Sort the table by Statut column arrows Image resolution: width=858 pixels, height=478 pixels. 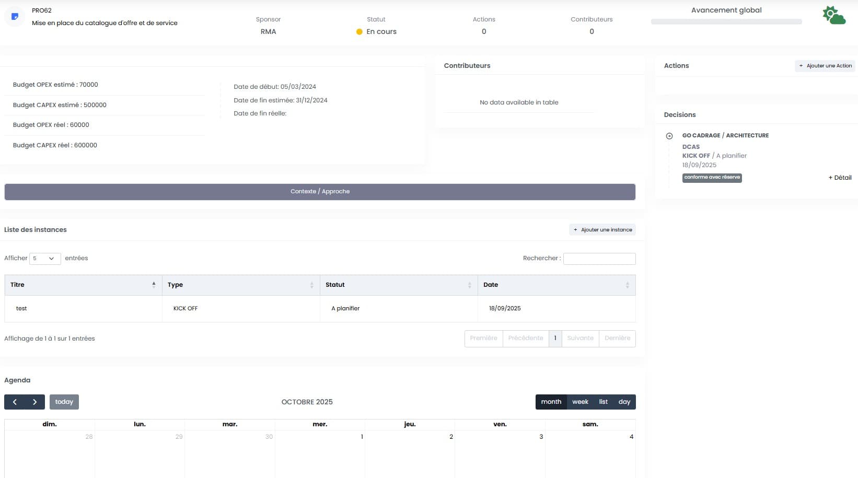click(469, 285)
